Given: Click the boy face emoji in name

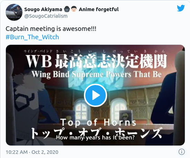Looking at the screenshot, I should (x=74, y=9).
